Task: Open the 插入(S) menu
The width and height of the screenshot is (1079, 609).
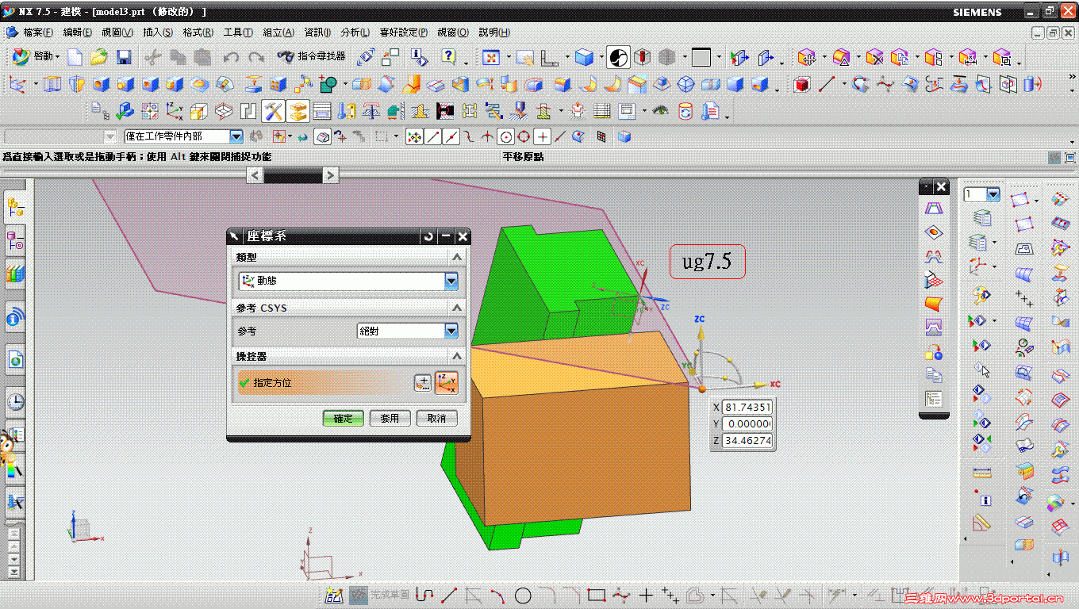Action: 158,33
